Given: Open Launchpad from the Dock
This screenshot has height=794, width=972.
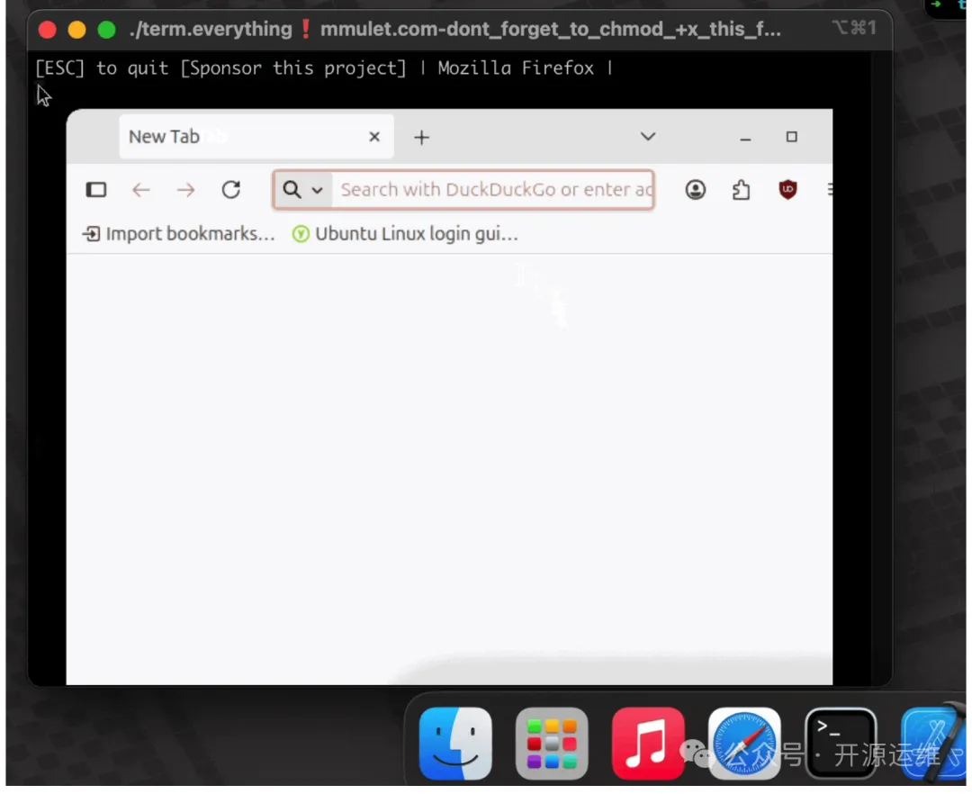Looking at the screenshot, I should tap(552, 744).
